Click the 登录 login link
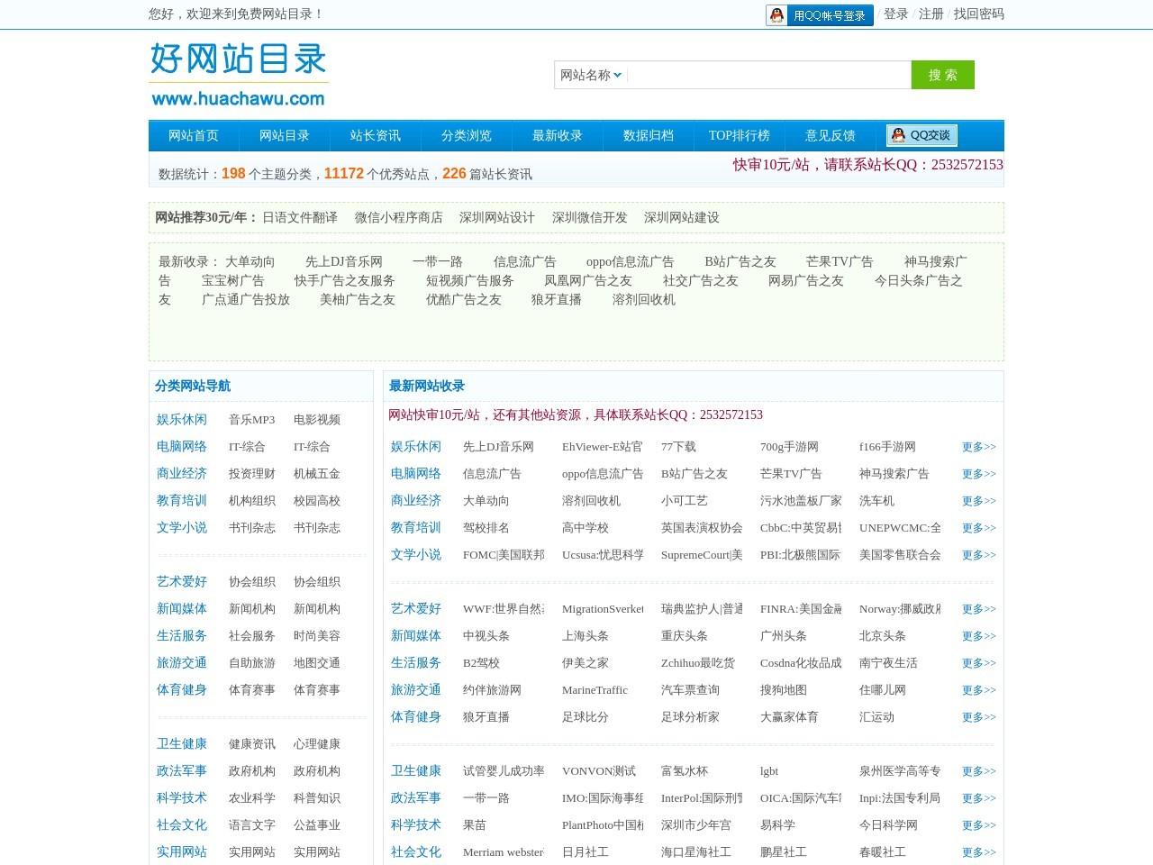1153x865 pixels. pos(894,14)
